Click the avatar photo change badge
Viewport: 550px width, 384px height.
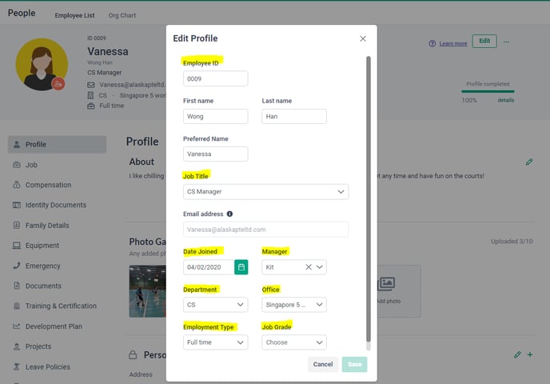[x=58, y=84]
